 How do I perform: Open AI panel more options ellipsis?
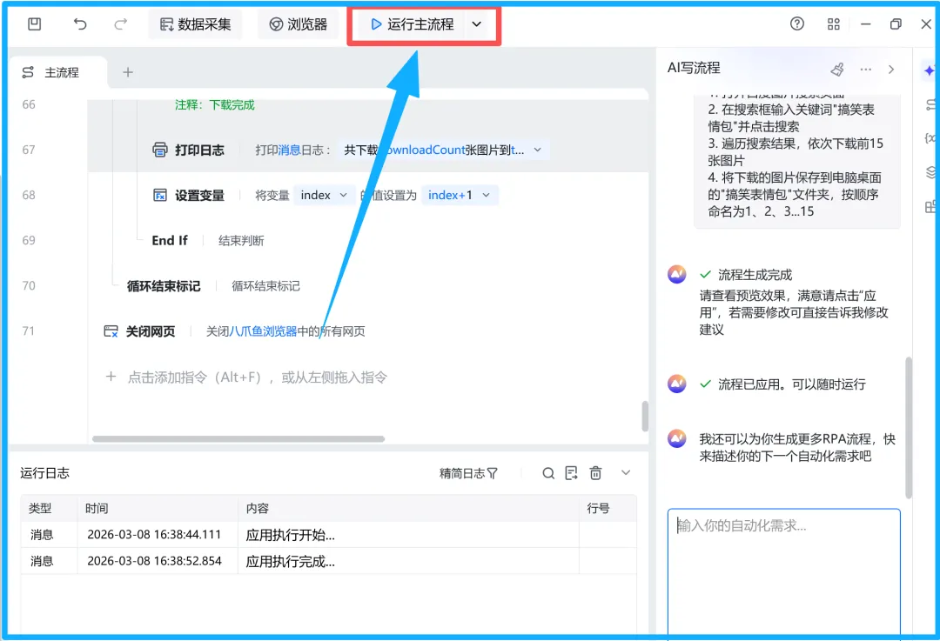866,70
